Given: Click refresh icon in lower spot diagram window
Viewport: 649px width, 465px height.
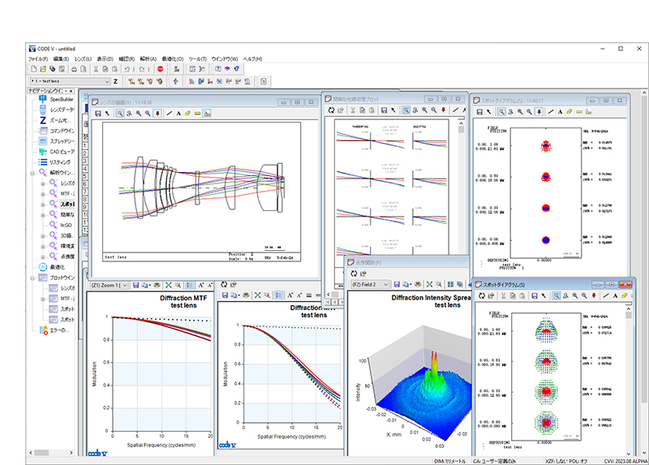Looking at the screenshot, I should [481, 295].
